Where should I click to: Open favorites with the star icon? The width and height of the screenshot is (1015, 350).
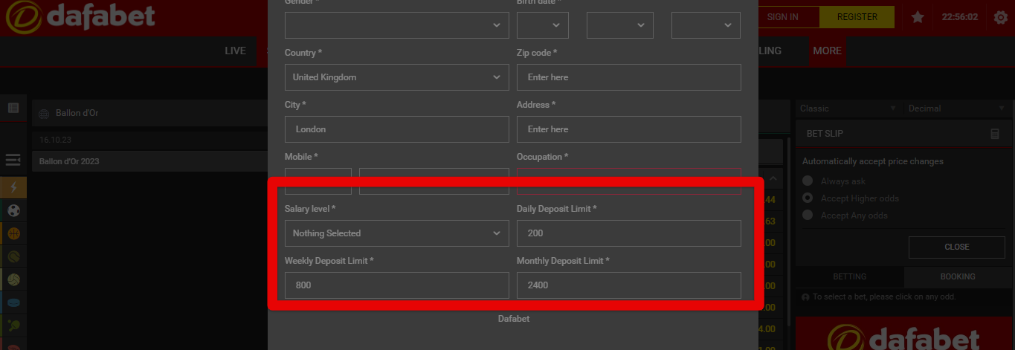point(918,17)
